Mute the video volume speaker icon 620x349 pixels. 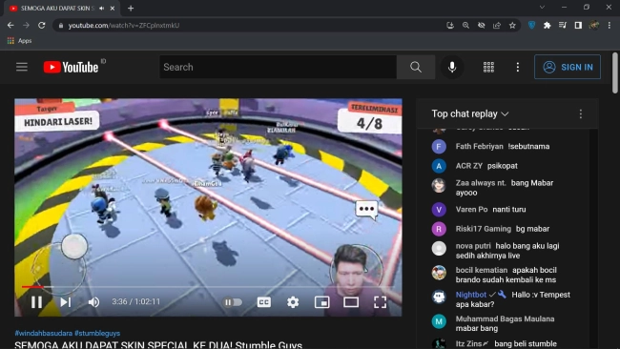pyautogui.click(x=93, y=302)
